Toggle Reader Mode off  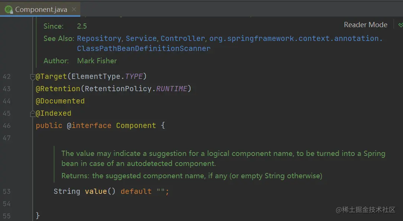365,25
